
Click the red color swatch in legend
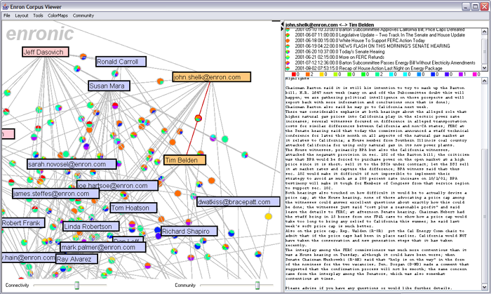(x=293, y=74)
